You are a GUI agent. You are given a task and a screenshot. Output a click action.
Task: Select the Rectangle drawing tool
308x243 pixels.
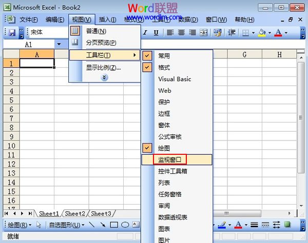pos(114,225)
